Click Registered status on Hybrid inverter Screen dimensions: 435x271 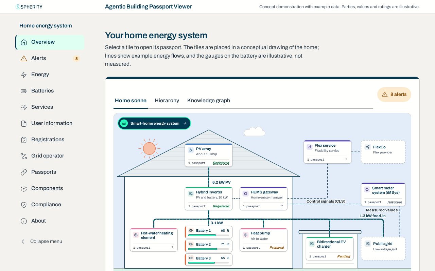[x=221, y=206]
